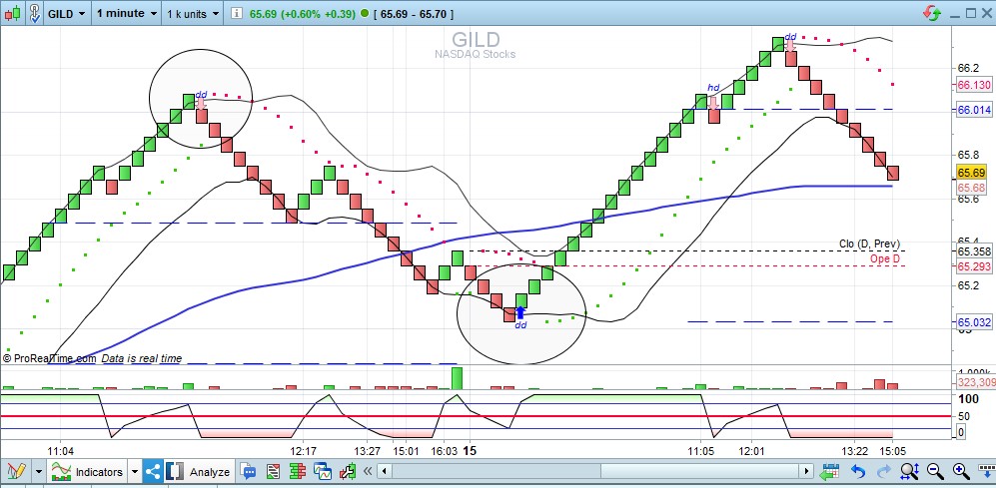Click the 66.130 price axis label
Image resolution: width=996 pixels, height=488 pixels.
(974, 85)
